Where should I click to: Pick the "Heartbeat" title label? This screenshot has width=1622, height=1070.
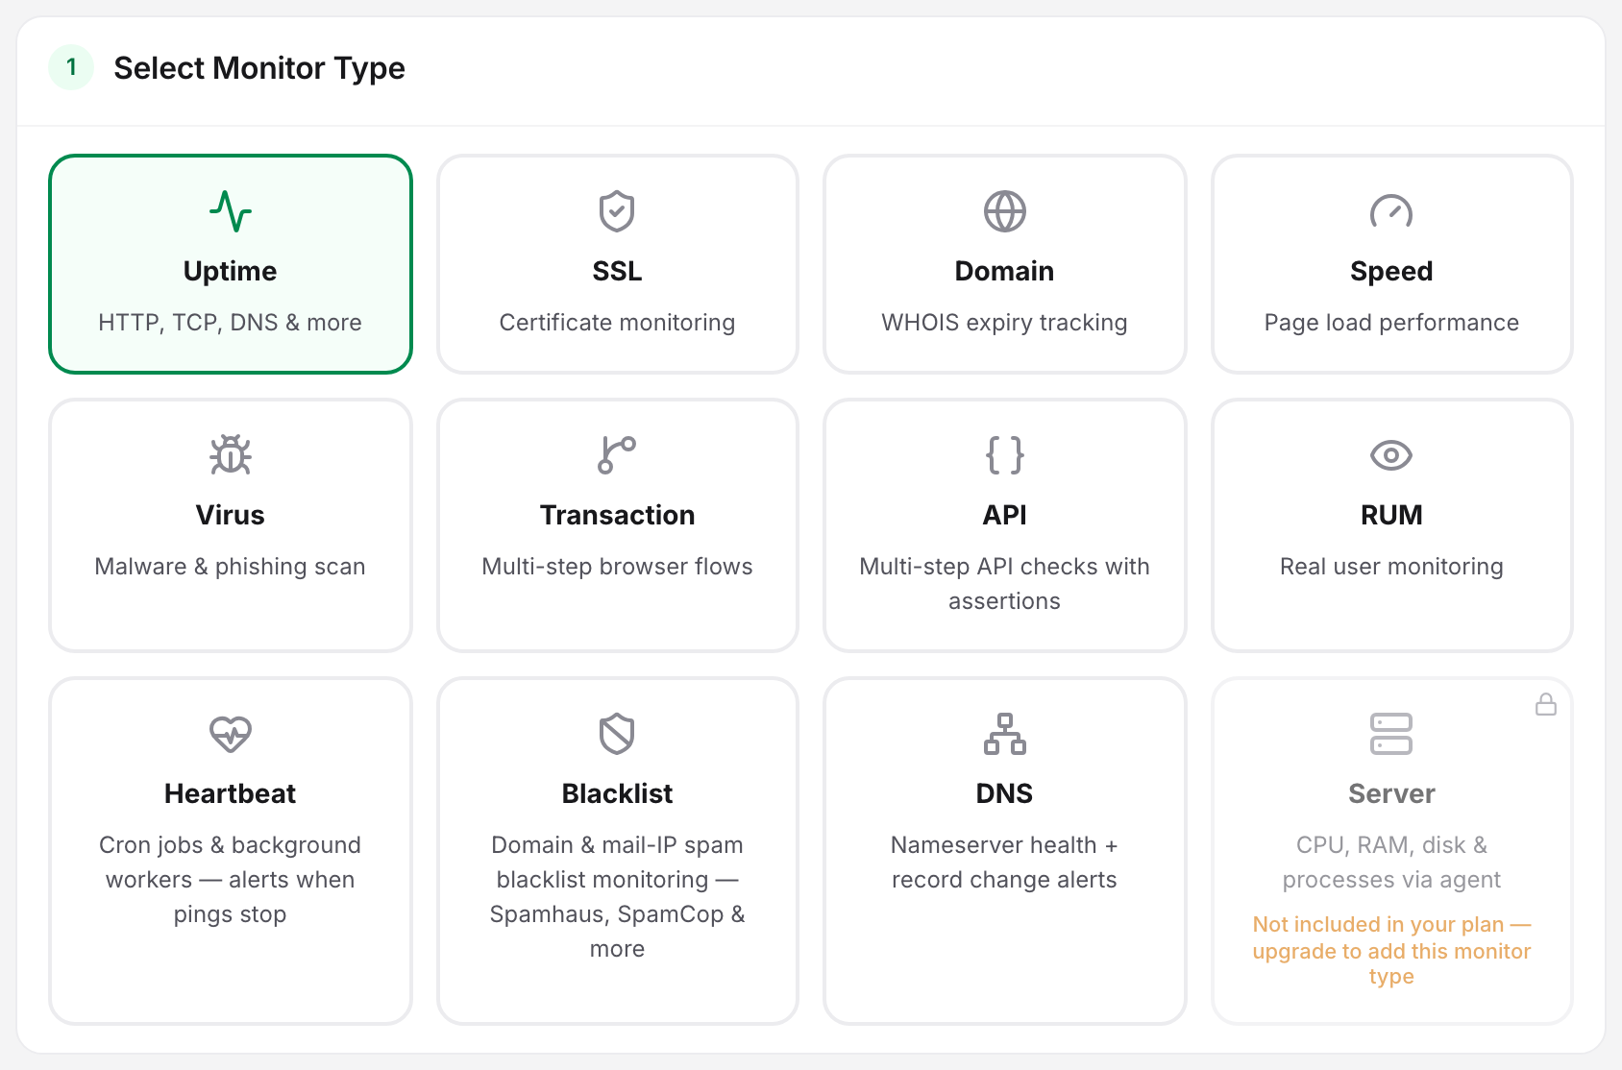(231, 793)
